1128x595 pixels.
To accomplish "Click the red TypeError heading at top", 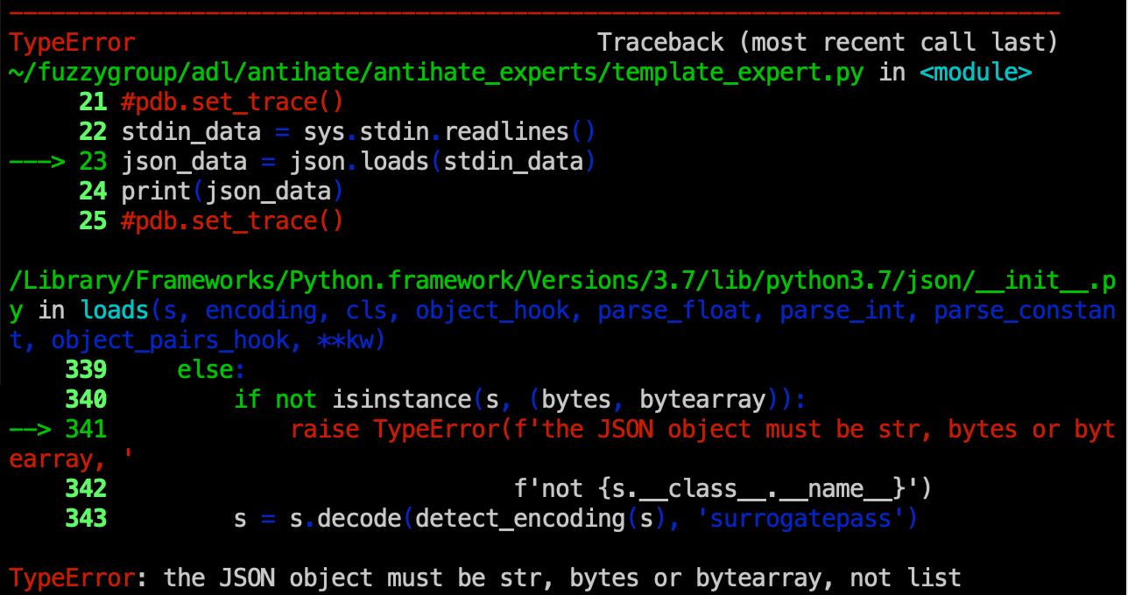I will [72, 42].
